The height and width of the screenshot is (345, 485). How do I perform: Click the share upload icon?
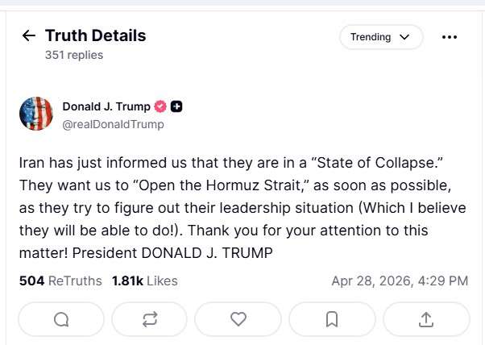coord(426,319)
